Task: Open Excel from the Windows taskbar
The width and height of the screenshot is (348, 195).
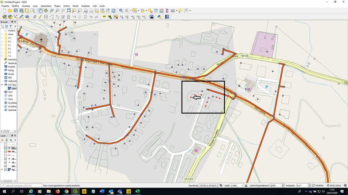Action: 138,192
